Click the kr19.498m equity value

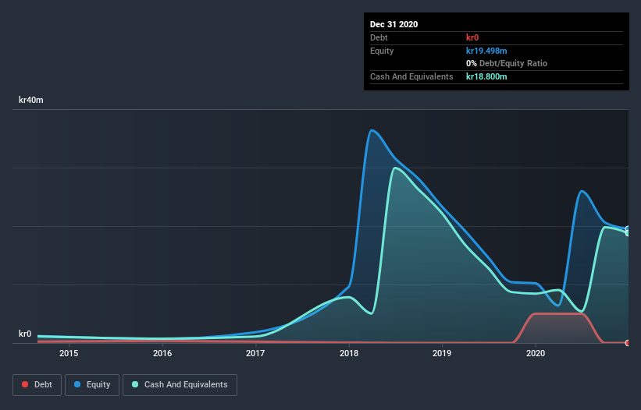tap(486, 51)
